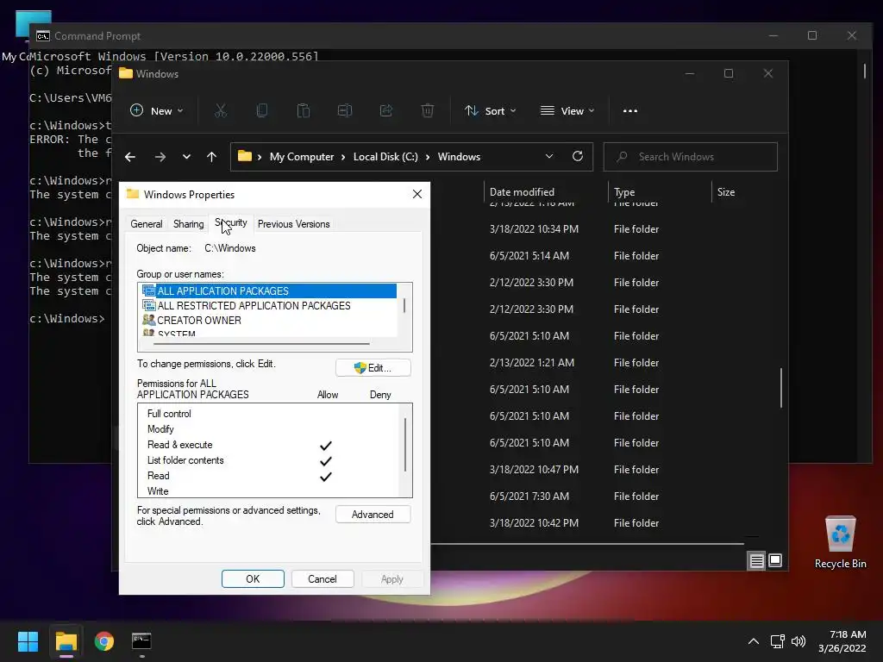The height and width of the screenshot is (662, 883).
Task: Expand recent locations chevron
Action: 186,157
